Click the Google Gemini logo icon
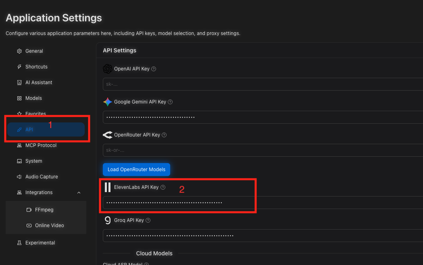Viewport: 423px width, 265px height. click(x=108, y=102)
